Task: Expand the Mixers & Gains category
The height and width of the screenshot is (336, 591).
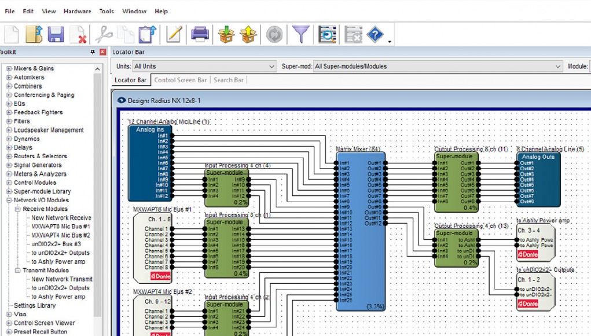Action: [9, 68]
